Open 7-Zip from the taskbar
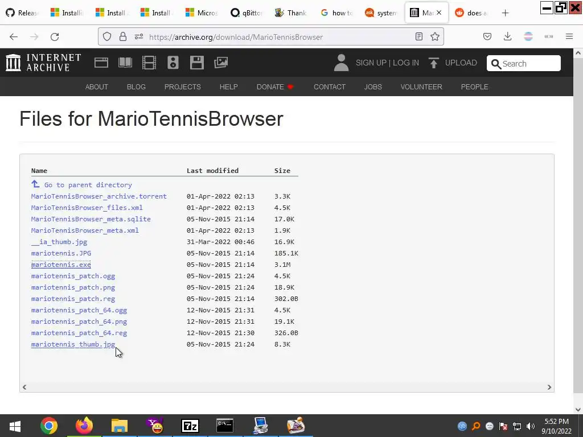Viewport: 583px width, 437px height. click(190, 426)
